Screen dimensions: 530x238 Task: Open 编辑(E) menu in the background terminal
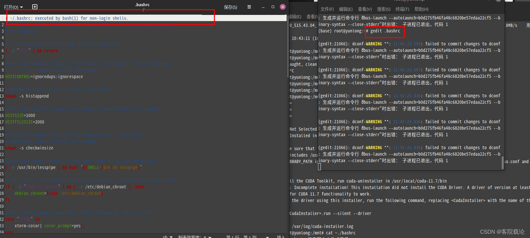tap(295, 17)
